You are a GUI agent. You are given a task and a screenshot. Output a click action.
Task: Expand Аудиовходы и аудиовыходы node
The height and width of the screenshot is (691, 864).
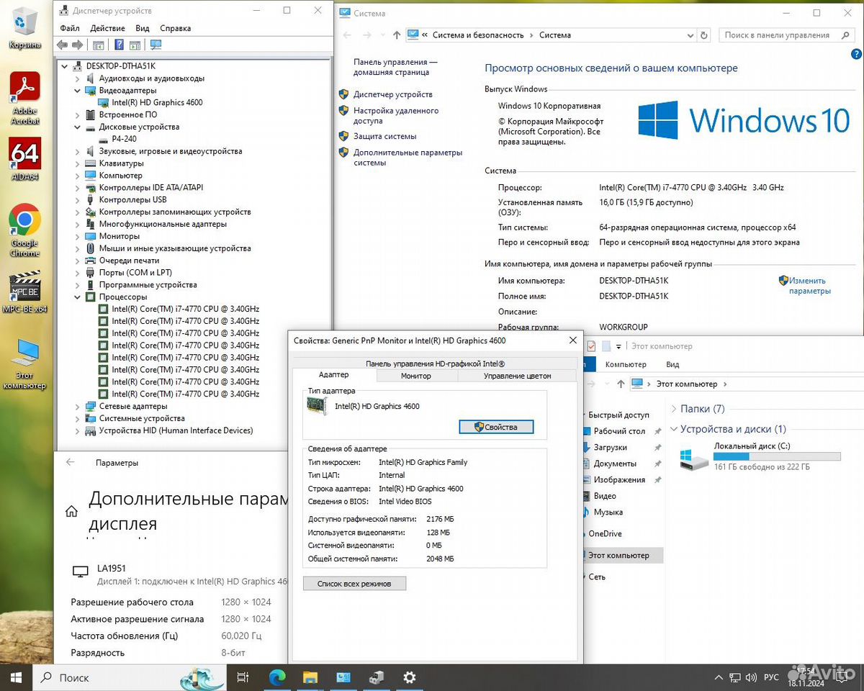coord(78,78)
